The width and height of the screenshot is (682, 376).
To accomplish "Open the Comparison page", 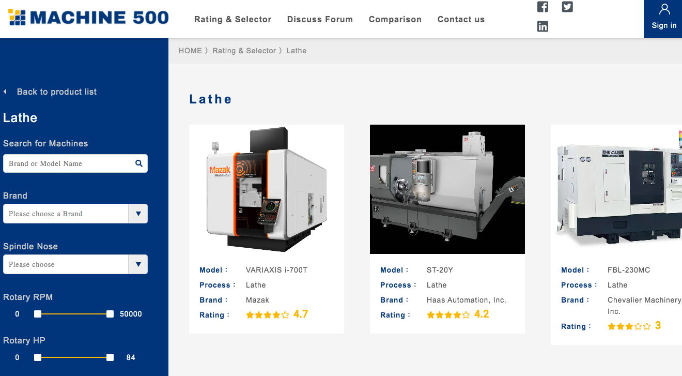I will (395, 20).
